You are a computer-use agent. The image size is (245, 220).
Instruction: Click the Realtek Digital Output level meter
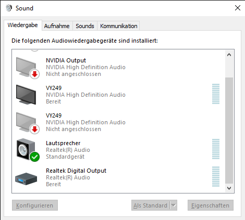pyautogui.click(x=216, y=176)
